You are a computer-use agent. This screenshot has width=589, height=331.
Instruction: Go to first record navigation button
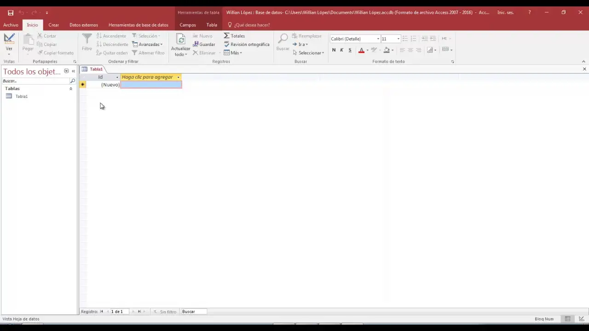pyautogui.click(x=102, y=312)
